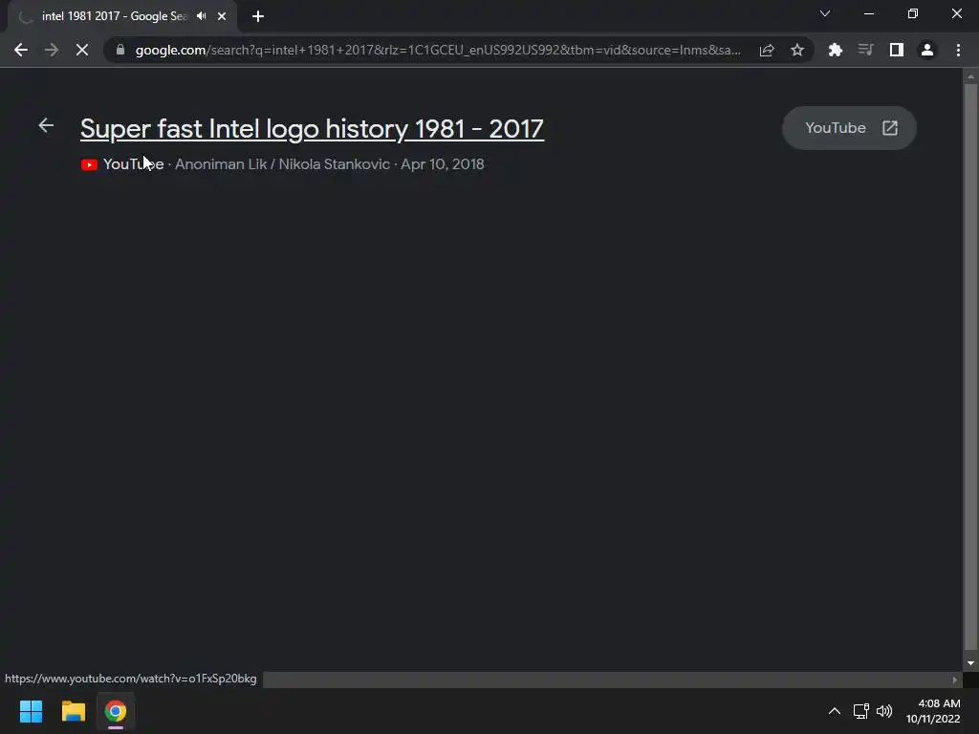The height and width of the screenshot is (734, 979).
Task: Share this page using the share icon
Action: pos(767,50)
